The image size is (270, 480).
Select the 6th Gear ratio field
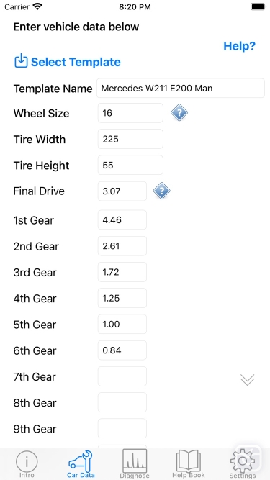tap(122, 350)
